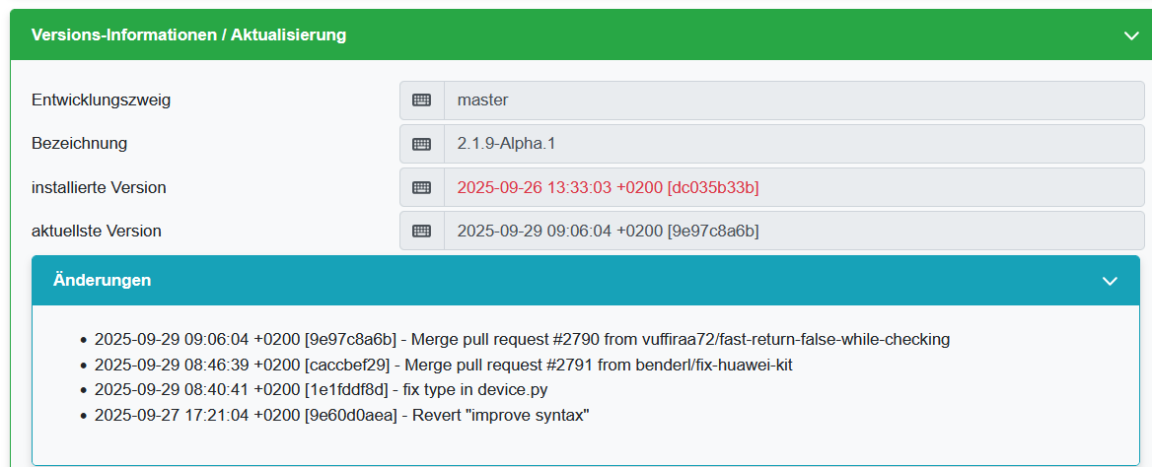Click keyboard icon for aktuellste Version
1152x467 pixels.
(x=422, y=231)
